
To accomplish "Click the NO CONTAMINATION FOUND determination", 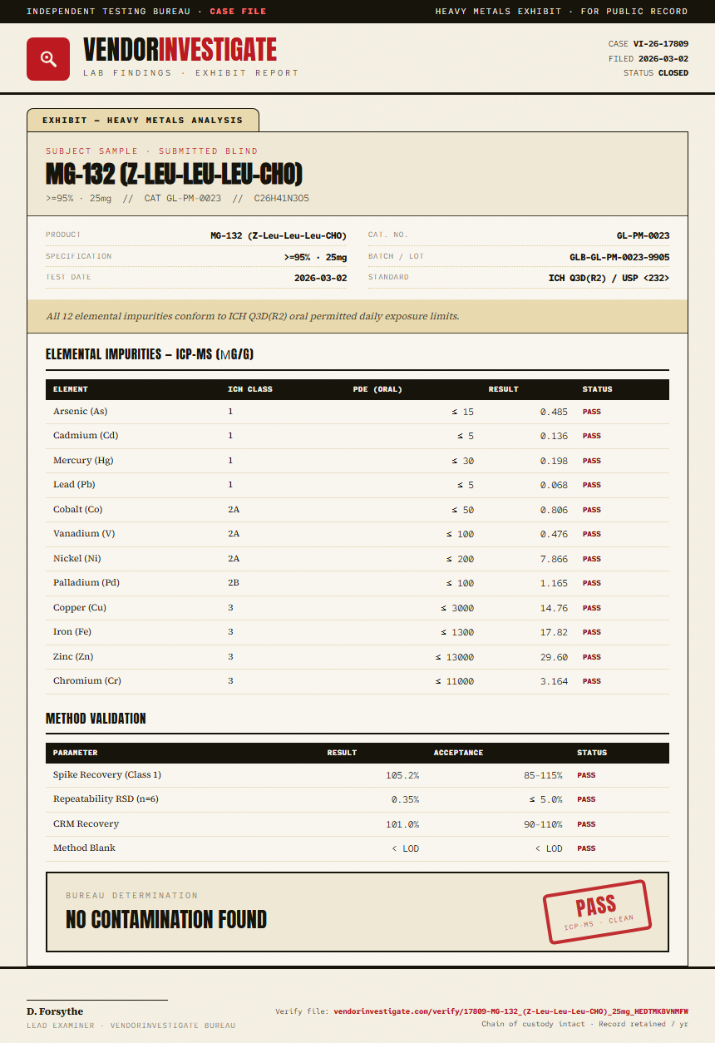I will point(166,919).
